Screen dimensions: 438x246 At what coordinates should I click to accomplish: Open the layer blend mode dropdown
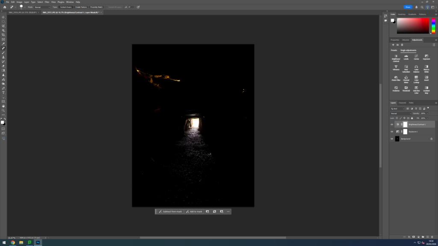(x=400, y=114)
